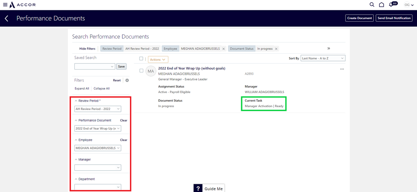The width and height of the screenshot is (417, 192).
Task: Open the Saved Search dropdown
Action: [95, 66]
